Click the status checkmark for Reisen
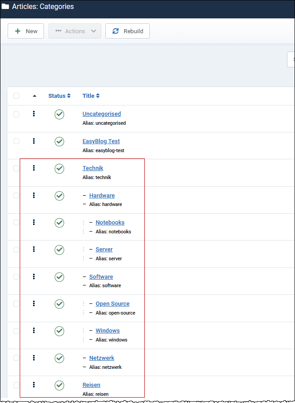Viewport: 295px width, 403px height. tap(59, 385)
